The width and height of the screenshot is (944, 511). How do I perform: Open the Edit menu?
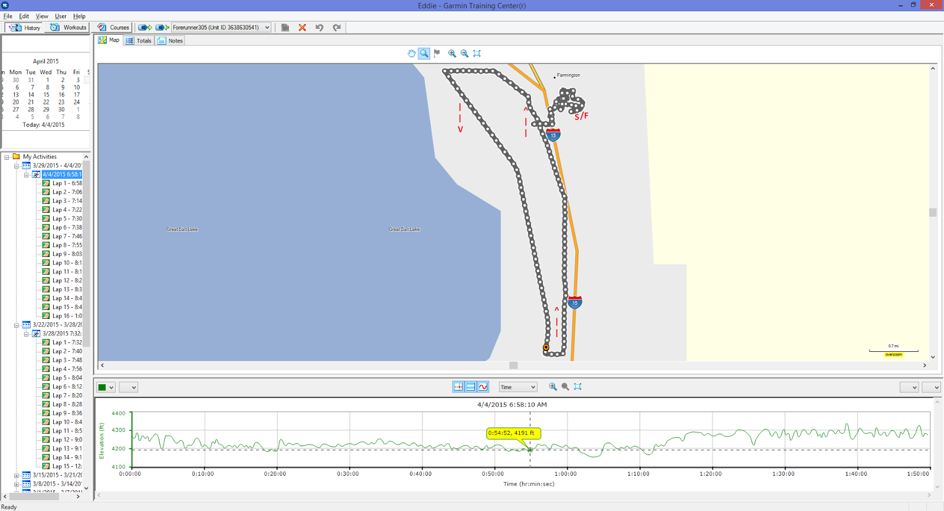point(24,17)
